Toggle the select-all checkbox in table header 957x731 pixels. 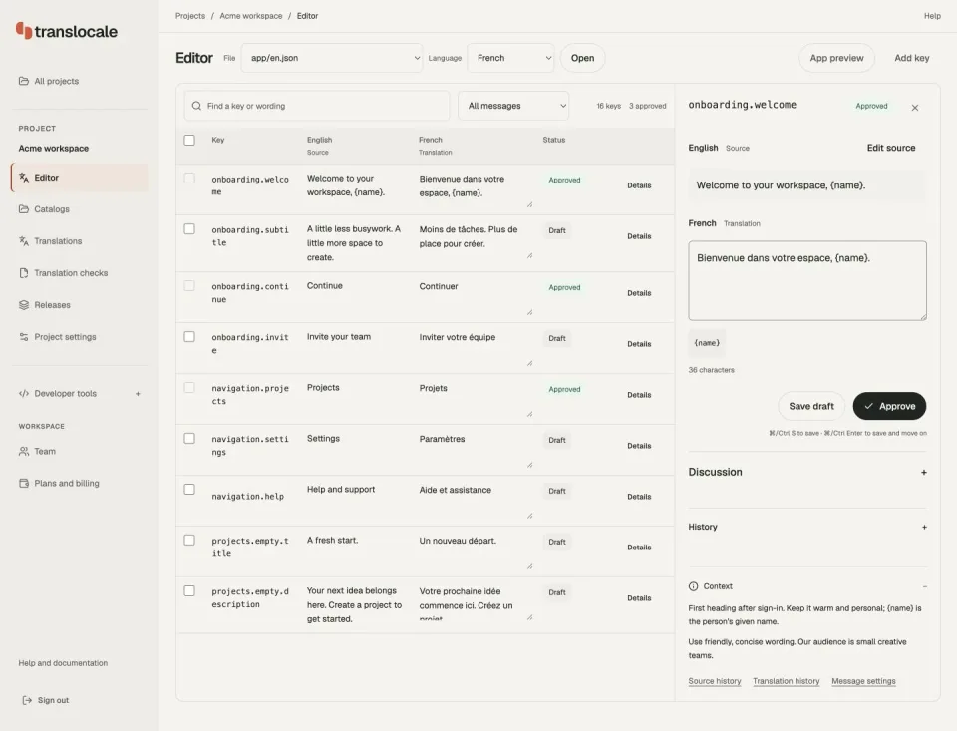[x=189, y=140]
